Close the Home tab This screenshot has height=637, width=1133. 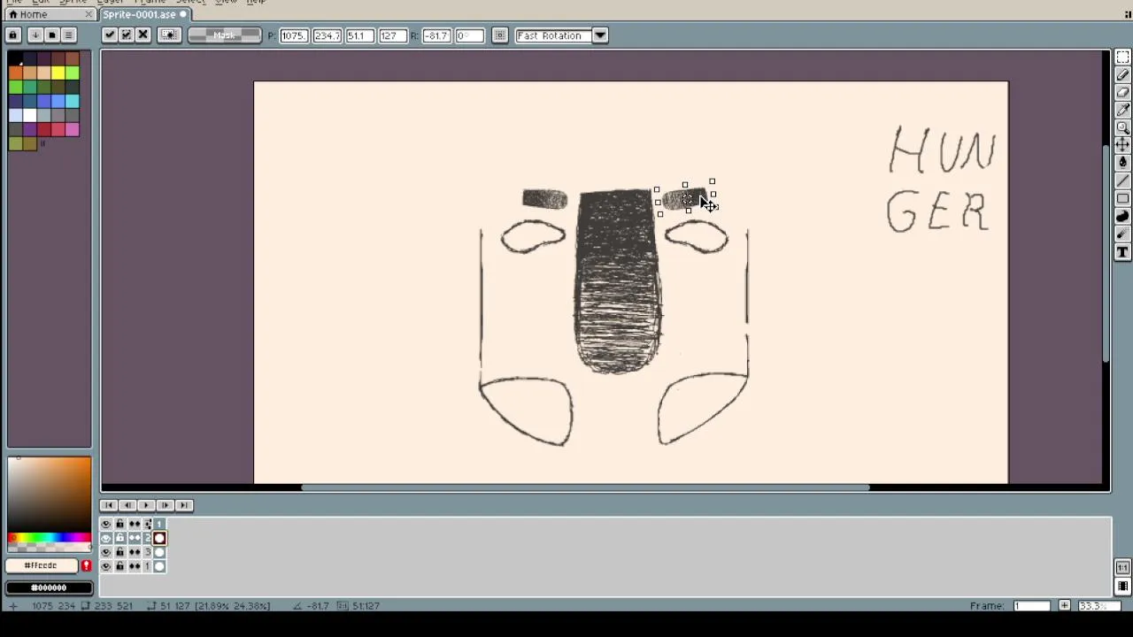coord(89,14)
